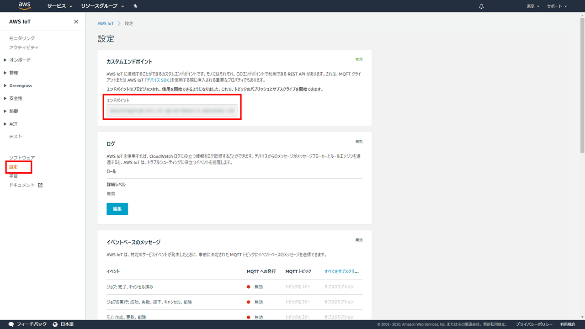This screenshot has height=329, width=585.
Task: Click the globe language icon in footer
Action: (55, 324)
